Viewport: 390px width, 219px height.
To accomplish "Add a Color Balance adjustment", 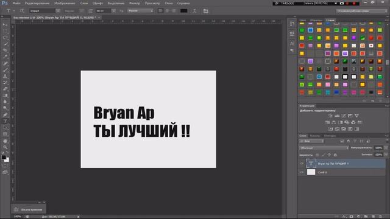I will (x=334, y=122).
